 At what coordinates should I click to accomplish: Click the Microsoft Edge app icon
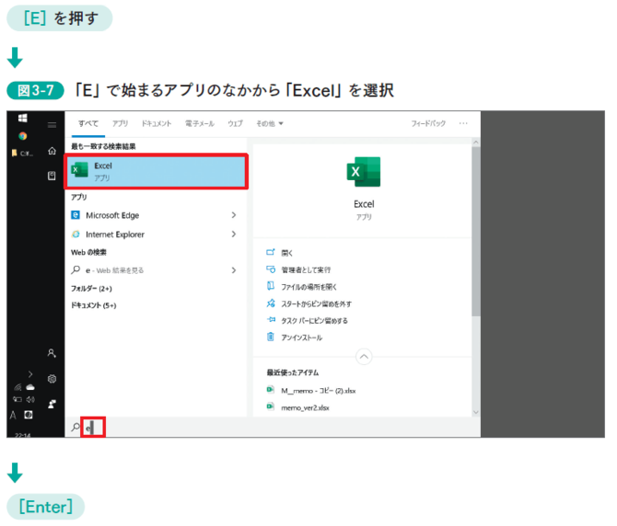click(76, 215)
